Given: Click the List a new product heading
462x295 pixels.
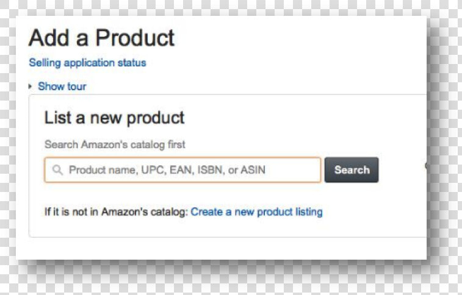Looking at the screenshot, I should click(x=114, y=118).
